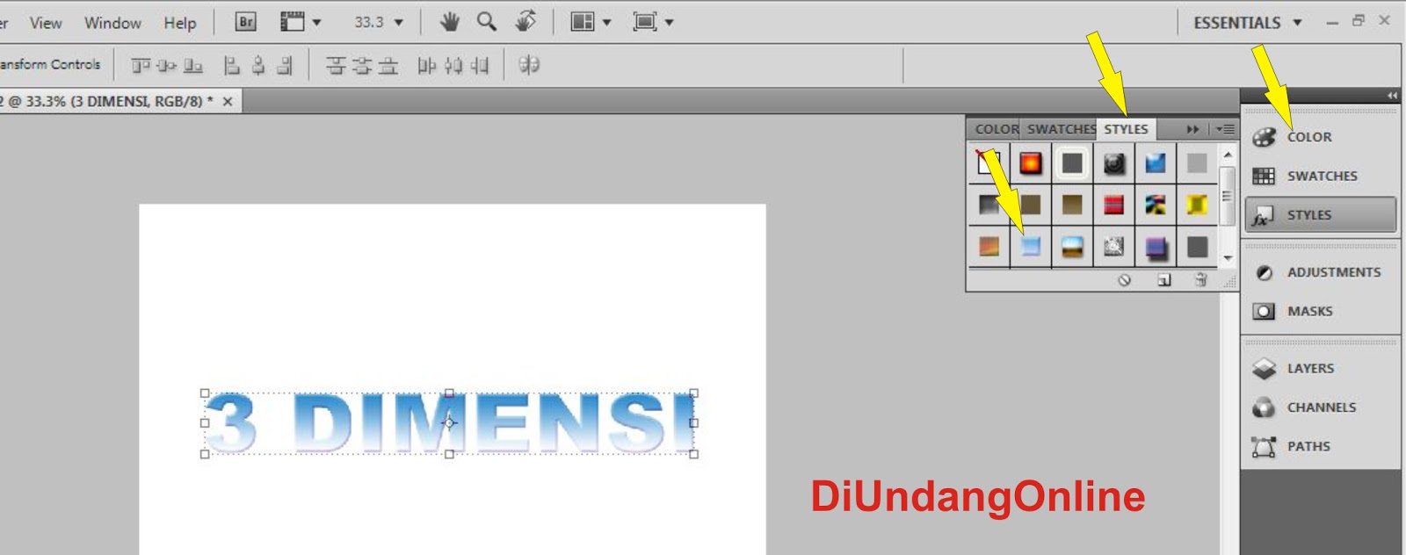Viewport: 1406px width, 555px height.
Task: Align top edges of layers
Action: tap(141, 65)
